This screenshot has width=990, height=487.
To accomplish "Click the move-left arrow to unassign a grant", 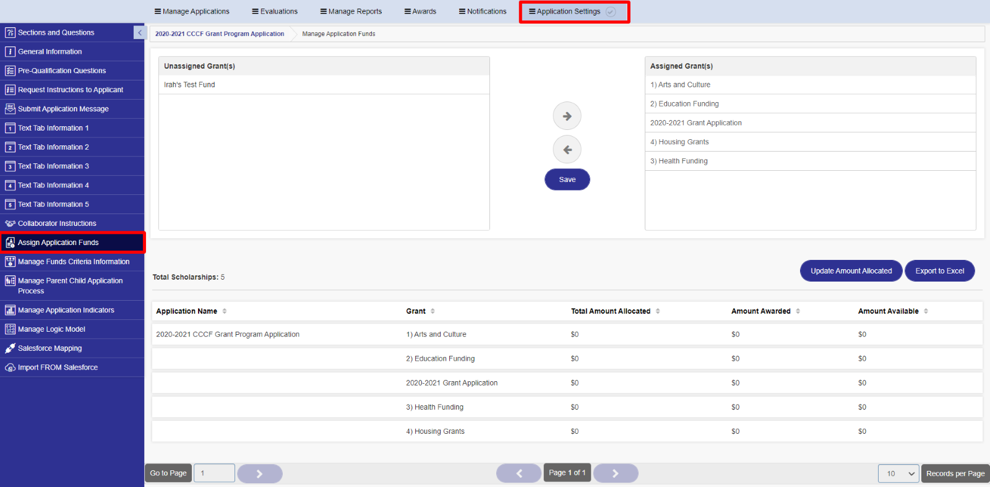I will click(x=567, y=150).
